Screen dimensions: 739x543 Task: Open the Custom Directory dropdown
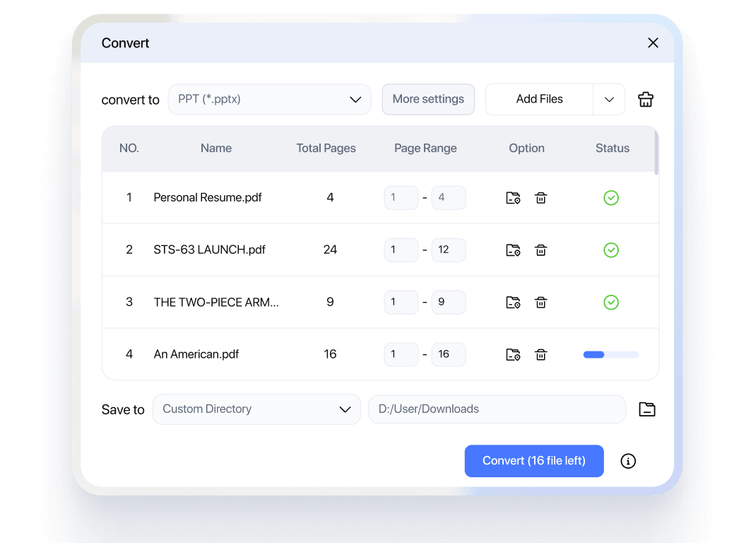click(x=256, y=409)
